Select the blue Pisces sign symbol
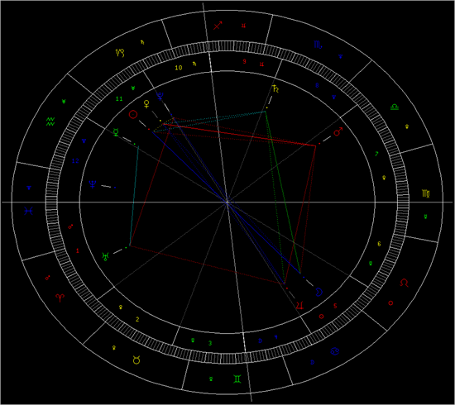455x405 pixels. 28,211
